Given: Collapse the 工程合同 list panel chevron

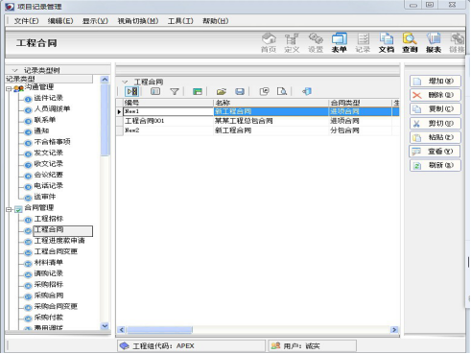Looking at the screenshot, I should (x=125, y=82).
